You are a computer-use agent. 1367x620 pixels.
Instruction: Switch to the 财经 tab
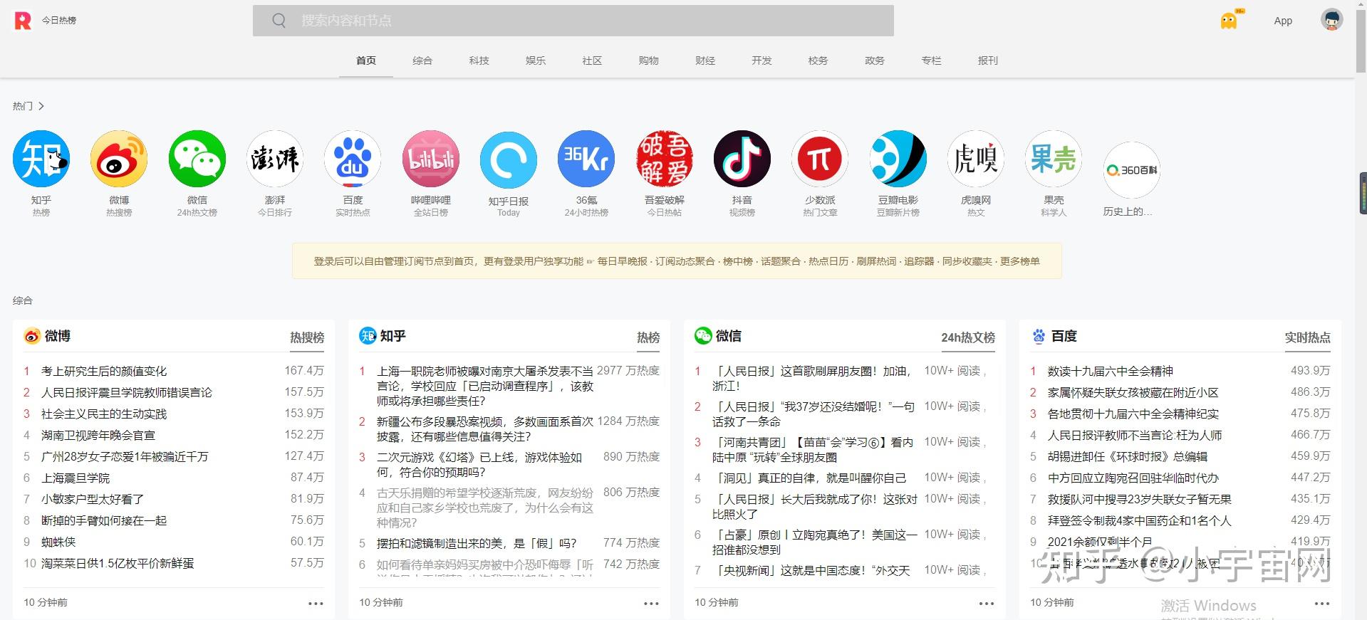(x=705, y=61)
